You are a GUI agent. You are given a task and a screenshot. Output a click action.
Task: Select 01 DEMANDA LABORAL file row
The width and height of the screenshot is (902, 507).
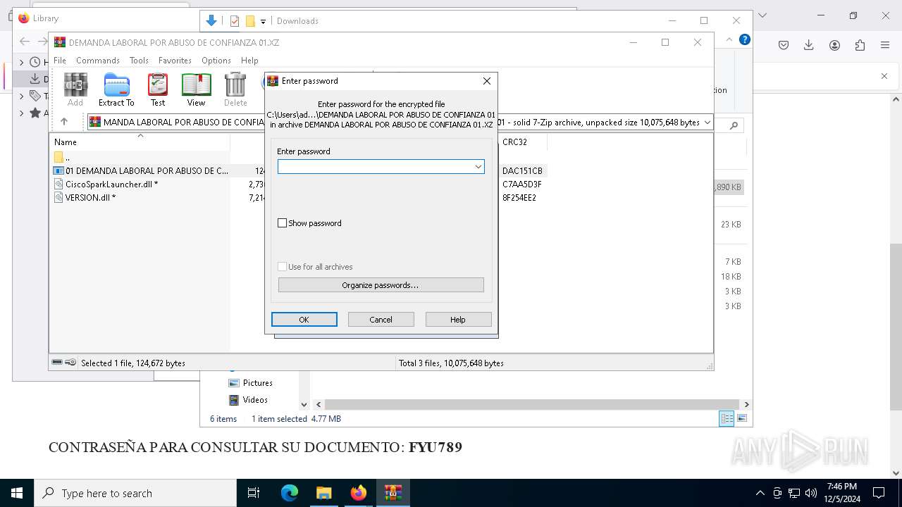[x=141, y=170]
